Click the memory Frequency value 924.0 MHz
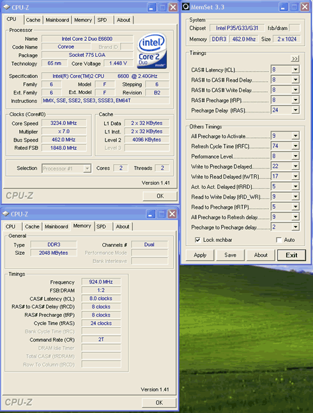 pos(101,282)
